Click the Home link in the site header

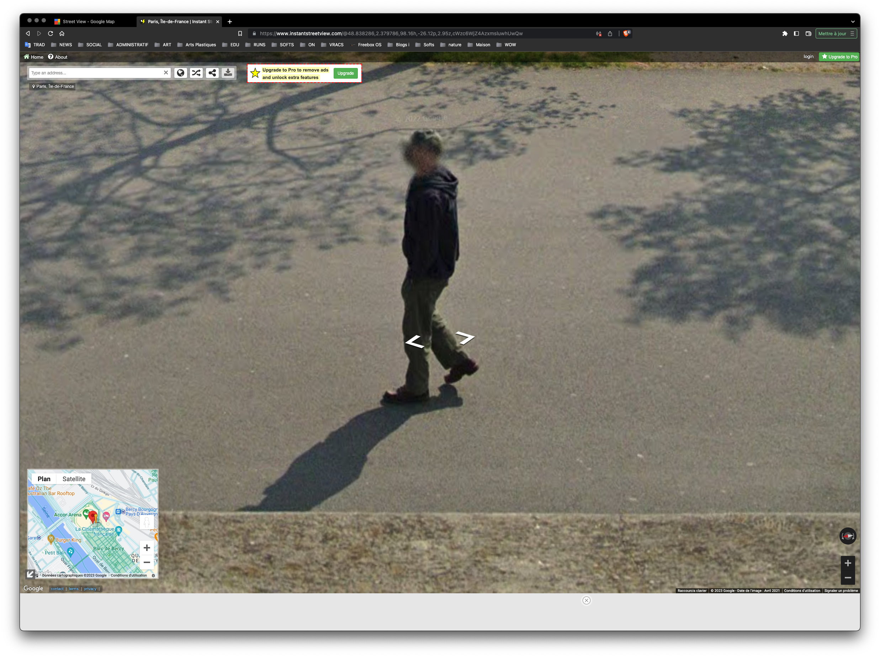click(33, 57)
